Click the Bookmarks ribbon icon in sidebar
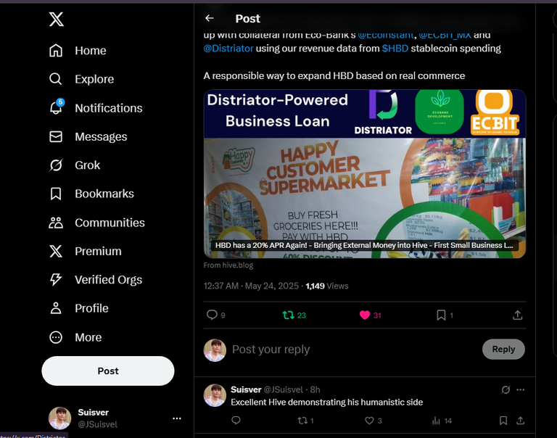 click(x=56, y=194)
